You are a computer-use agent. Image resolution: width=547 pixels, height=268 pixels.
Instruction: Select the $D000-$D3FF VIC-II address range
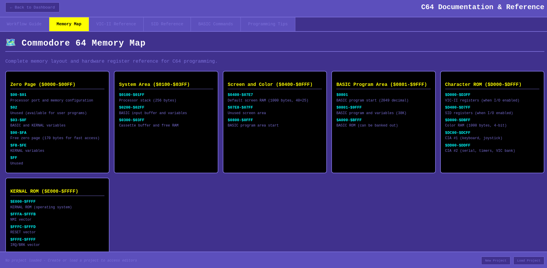tap(458, 95)
